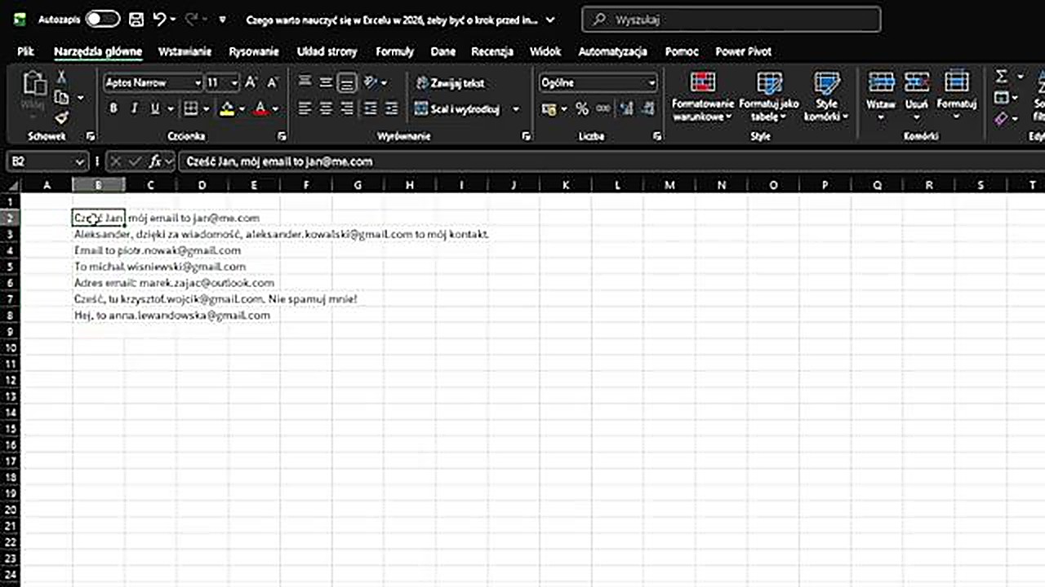Expand the fill color dropdown arrow
Image resolution: width=1045 pixels, height=587 pixels.
242,108
